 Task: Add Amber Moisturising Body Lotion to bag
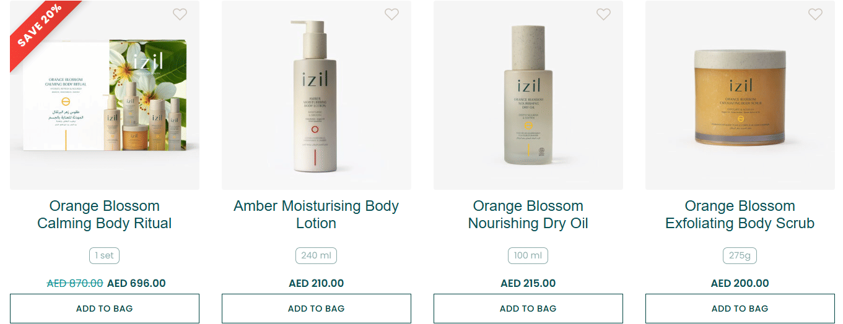(317, 309)
